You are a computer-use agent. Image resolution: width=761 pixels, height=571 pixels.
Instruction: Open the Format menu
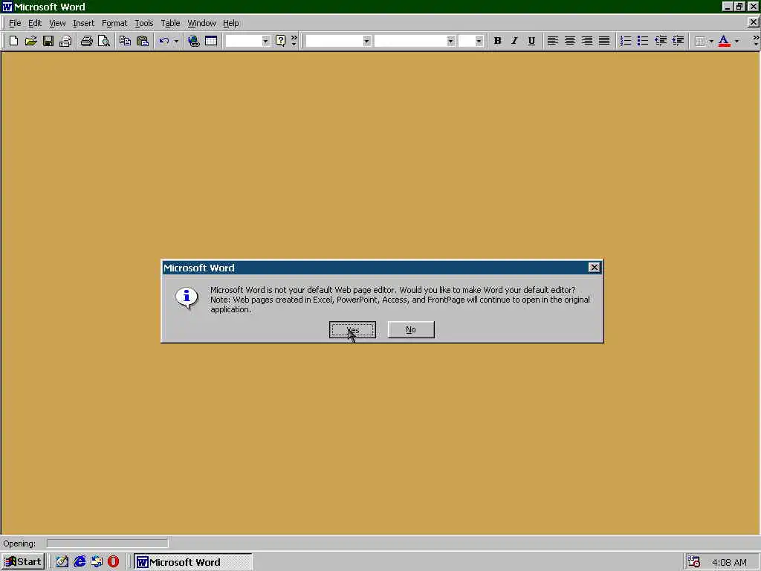coord(114,23)
